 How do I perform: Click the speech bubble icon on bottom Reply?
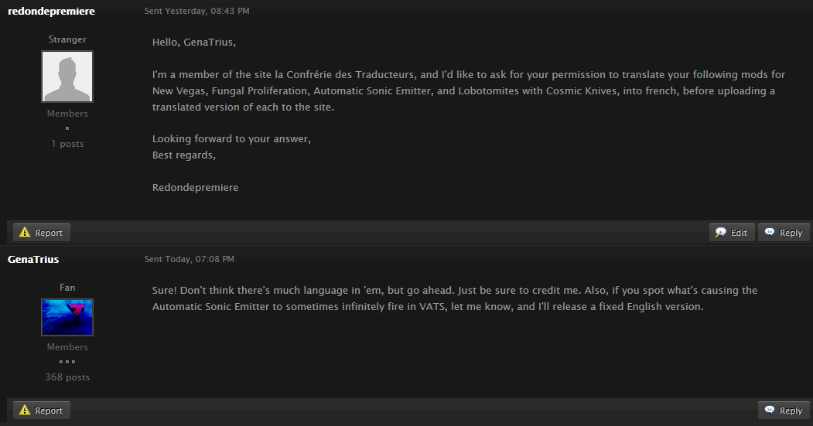click(770, 410)
